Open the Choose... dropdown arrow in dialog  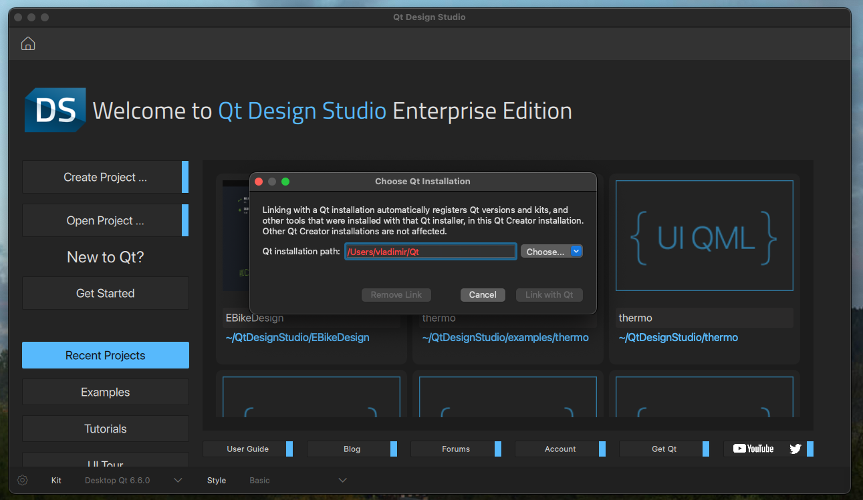pyautogui.click(x=576, y=251)
